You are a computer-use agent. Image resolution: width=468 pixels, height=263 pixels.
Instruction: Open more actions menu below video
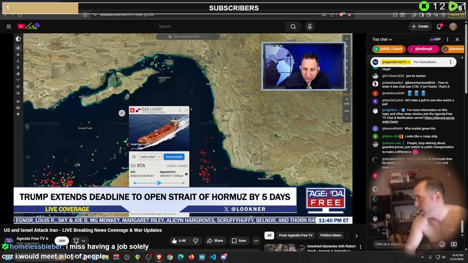coord(256,241)
